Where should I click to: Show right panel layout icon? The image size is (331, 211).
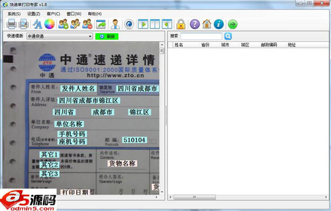pyautogui.click(x=167, y=24)
